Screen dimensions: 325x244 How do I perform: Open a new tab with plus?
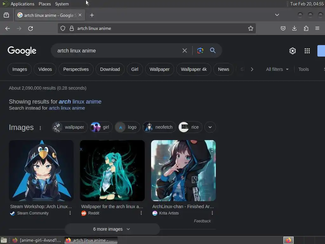click(92, 15)
